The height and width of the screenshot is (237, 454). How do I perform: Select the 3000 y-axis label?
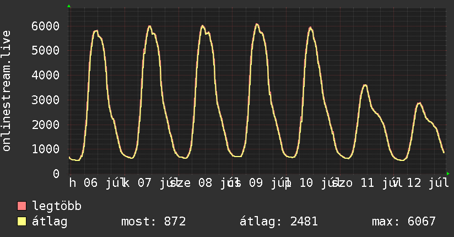coord(46,100)
